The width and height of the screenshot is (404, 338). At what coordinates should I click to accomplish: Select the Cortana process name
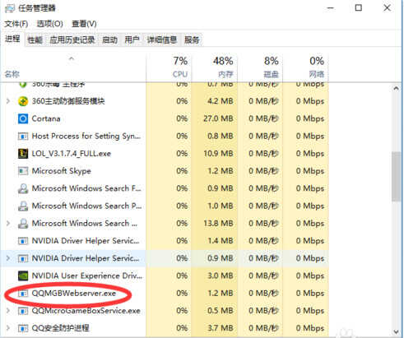[46, 118]
